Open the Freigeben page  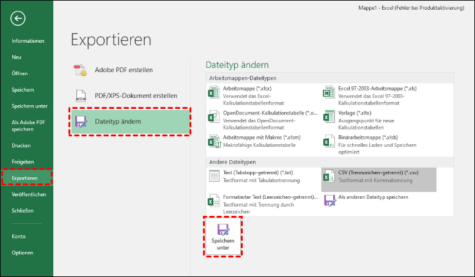pos(23,162)
